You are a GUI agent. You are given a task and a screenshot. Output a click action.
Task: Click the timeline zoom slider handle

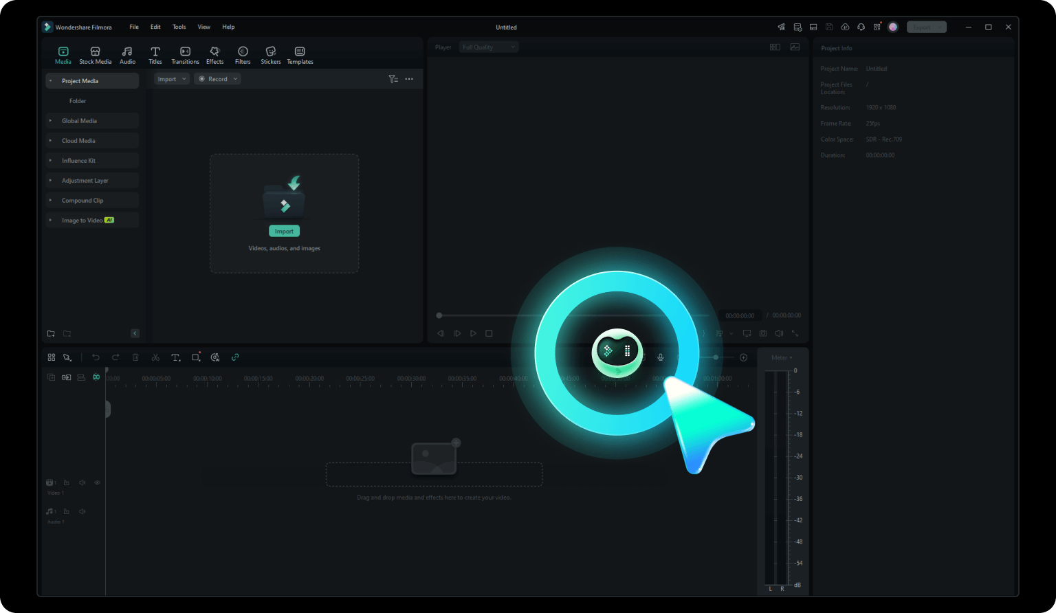[716, 357]
